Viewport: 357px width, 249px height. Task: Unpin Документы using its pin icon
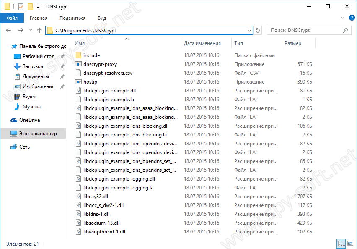[x=62, y=76]
